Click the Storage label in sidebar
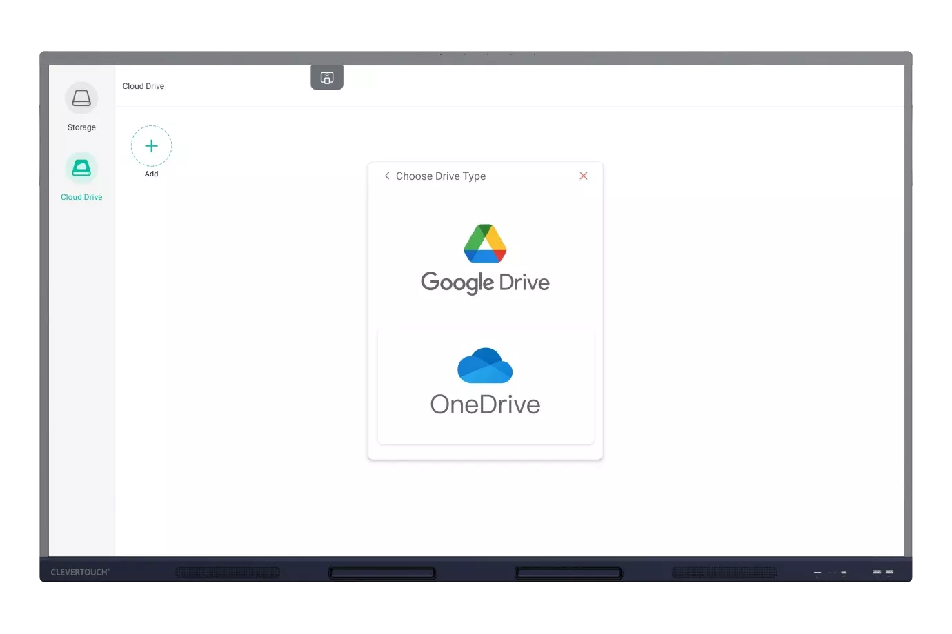952x634 pixels. click(81, 127)
